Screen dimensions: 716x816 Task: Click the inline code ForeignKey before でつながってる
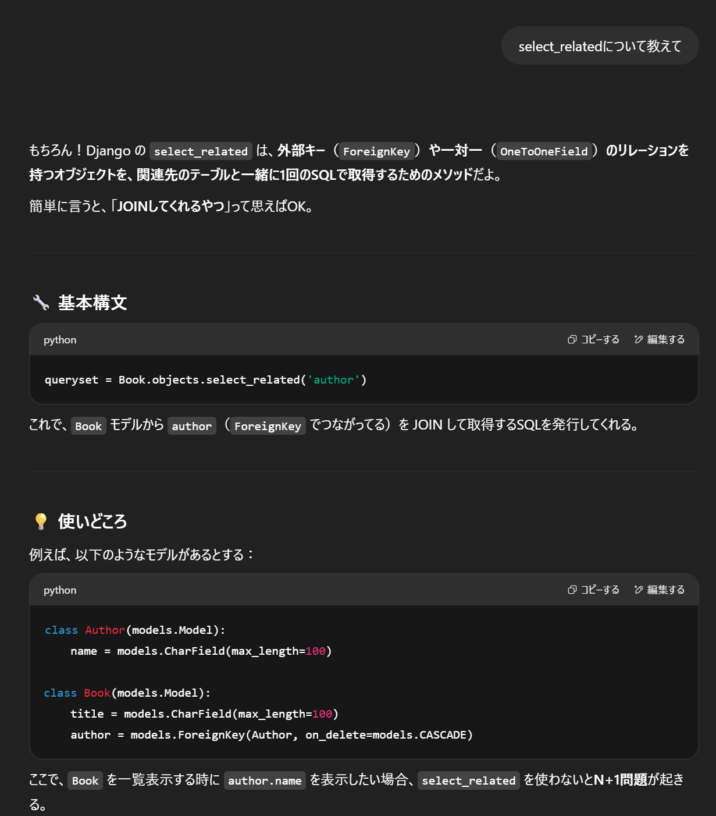click(x=268, y=426)
